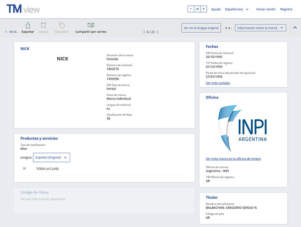Click the Exportar icon
Screen dimensions: 301x227
[28, 25]
